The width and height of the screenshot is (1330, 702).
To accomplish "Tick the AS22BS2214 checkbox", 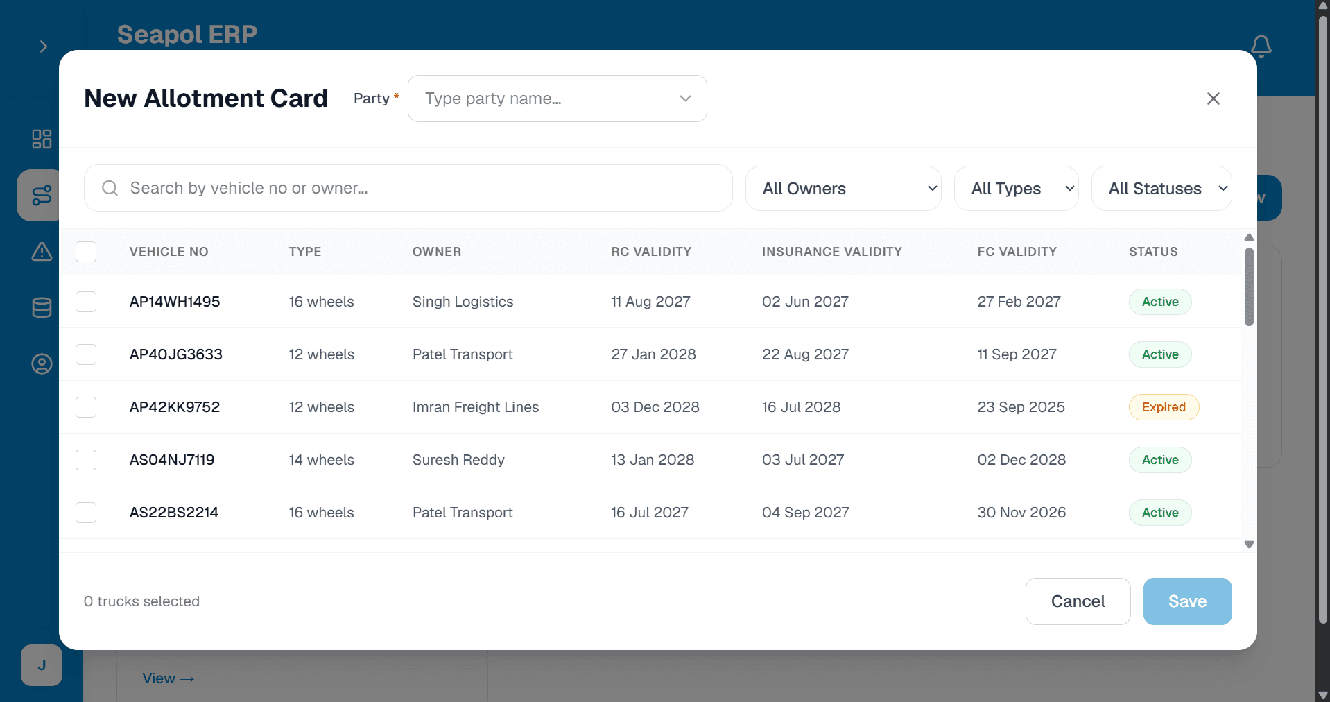I will pyautogui.click(x=86, y=513).
